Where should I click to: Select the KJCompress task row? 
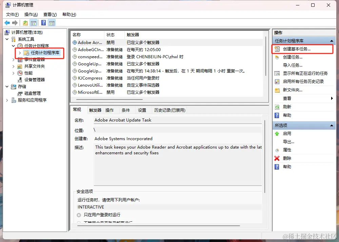coord(167,78)
